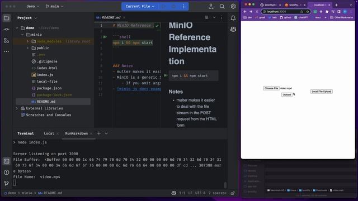358x201 pixels.
Task: Click the Code With Me user icon
Action: pos(211,6)
